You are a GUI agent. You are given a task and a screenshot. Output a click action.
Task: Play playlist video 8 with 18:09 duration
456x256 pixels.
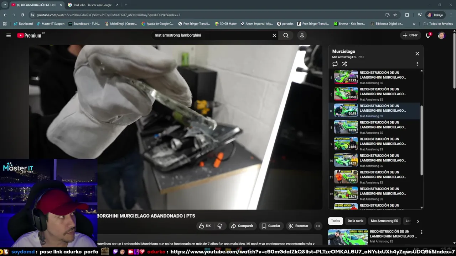(x=375, y=127)
